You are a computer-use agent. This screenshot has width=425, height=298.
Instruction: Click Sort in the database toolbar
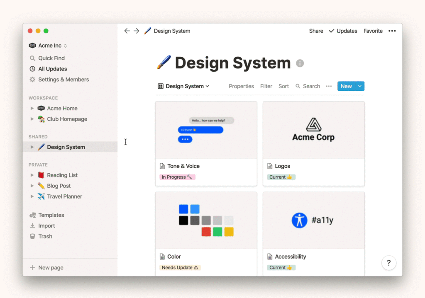pos(283,86)
